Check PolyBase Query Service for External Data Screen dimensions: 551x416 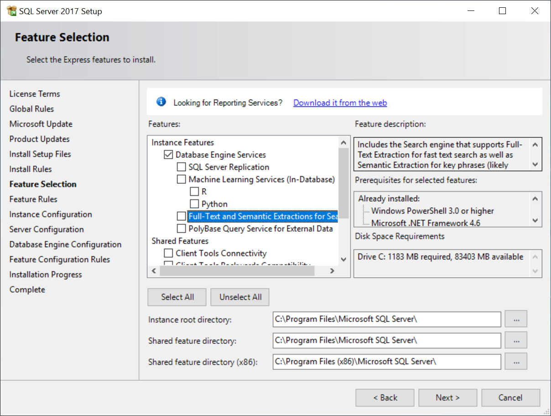coord(181,229)
